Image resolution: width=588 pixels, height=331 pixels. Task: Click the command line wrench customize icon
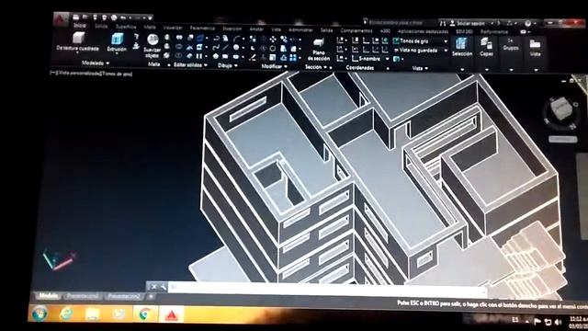(164, 287)
